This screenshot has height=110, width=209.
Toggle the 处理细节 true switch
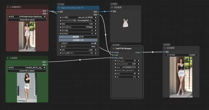[x=95, y=43]
